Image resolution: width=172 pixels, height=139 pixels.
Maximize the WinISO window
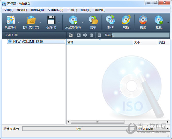155,3
